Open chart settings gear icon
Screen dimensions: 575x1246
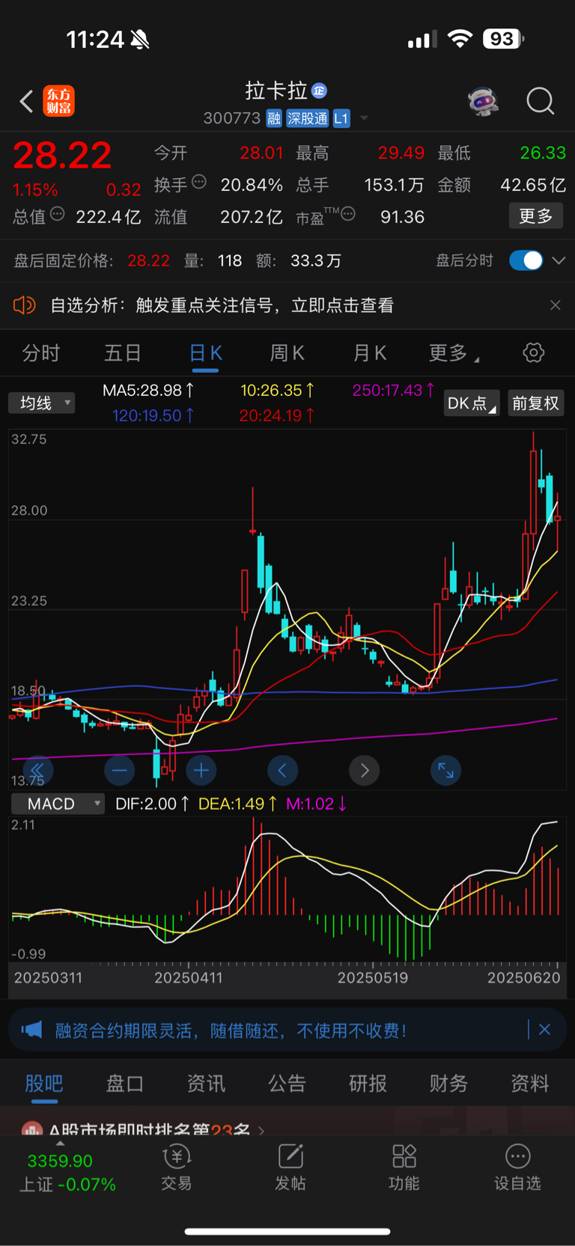click(x=534, y=352)
